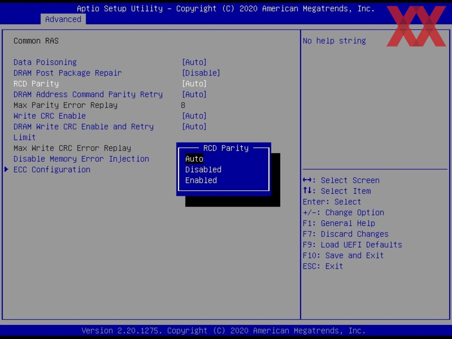Click the F7: Discard Changes hint
The image size is (452, 339).
point(346,234)
